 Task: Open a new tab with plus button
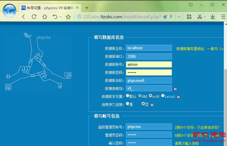click(x=87, y=8)
